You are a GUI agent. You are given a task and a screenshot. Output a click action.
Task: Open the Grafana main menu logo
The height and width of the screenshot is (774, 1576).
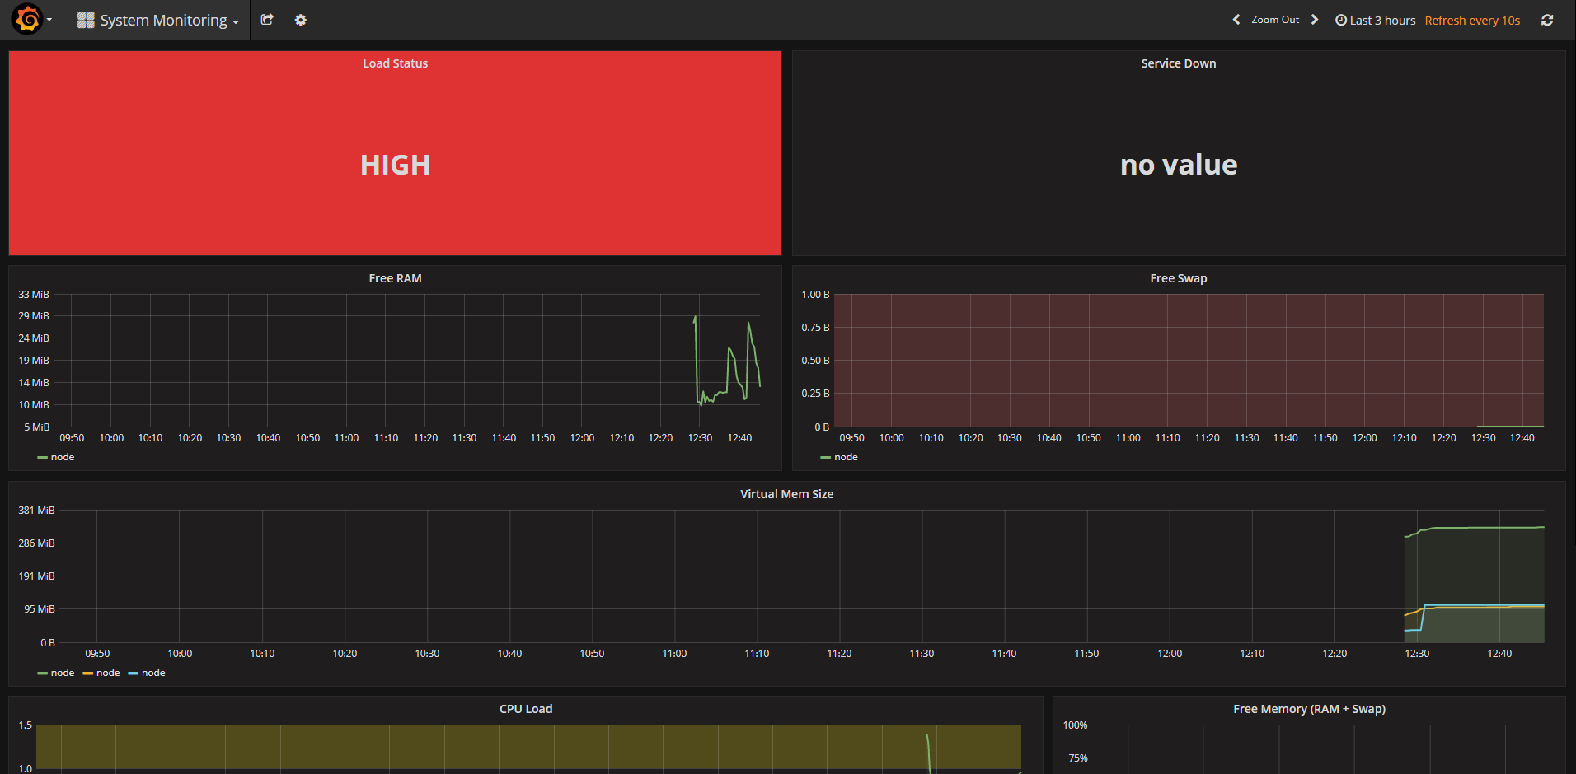coord(27,19)
